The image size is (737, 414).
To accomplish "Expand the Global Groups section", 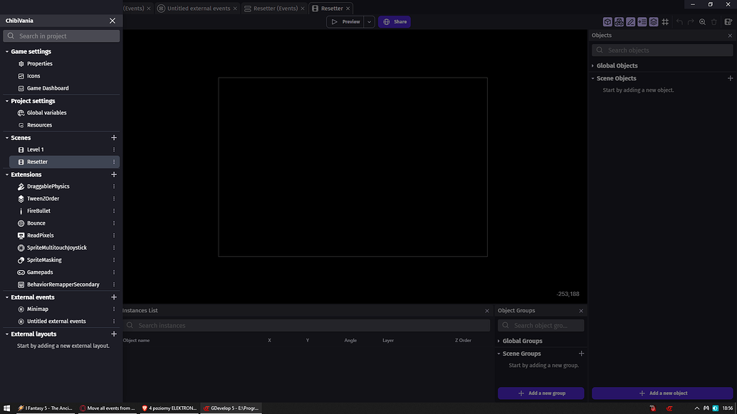I will click(498, 341).
